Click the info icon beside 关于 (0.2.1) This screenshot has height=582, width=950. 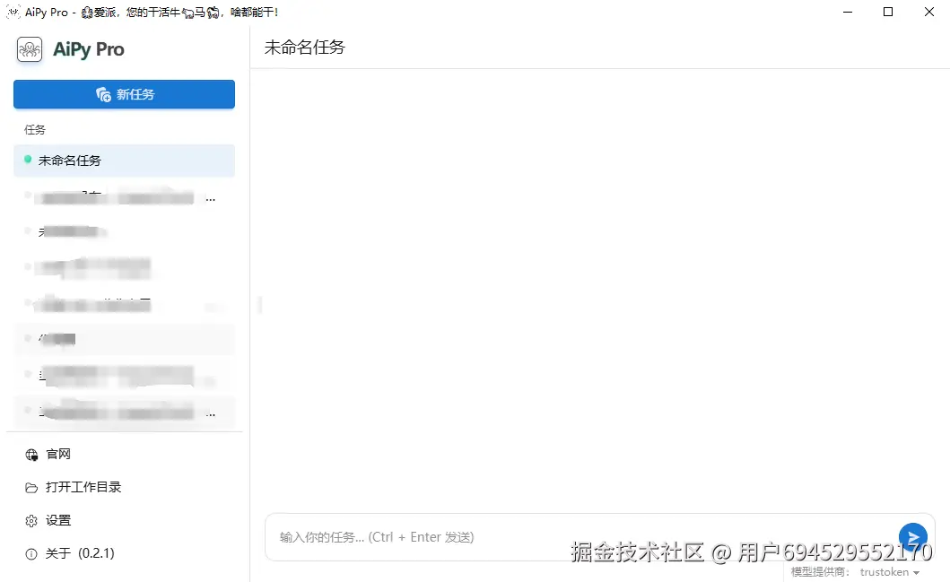(x=31, y=553)
